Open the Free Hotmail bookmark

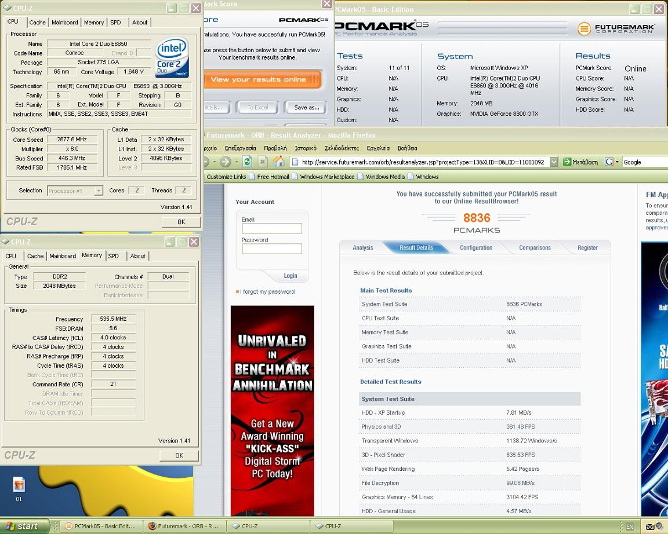[269, 177]
